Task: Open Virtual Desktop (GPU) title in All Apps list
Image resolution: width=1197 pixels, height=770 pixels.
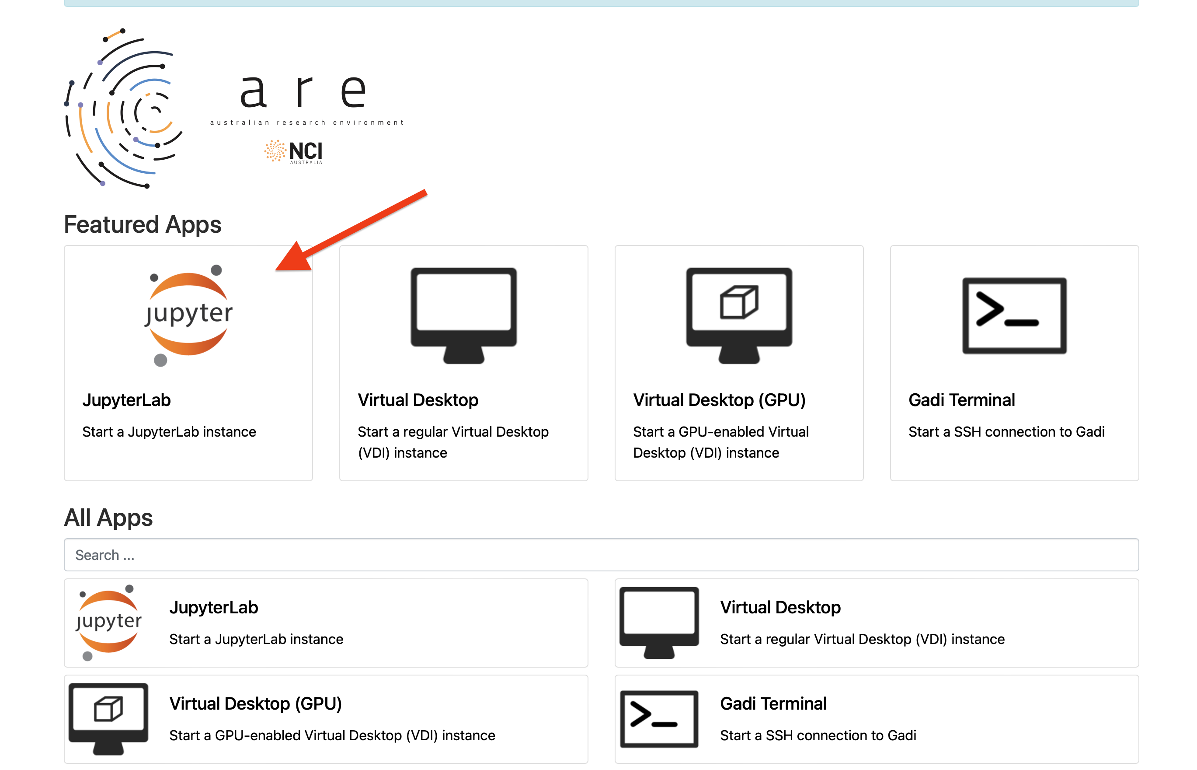Action: 255,703
